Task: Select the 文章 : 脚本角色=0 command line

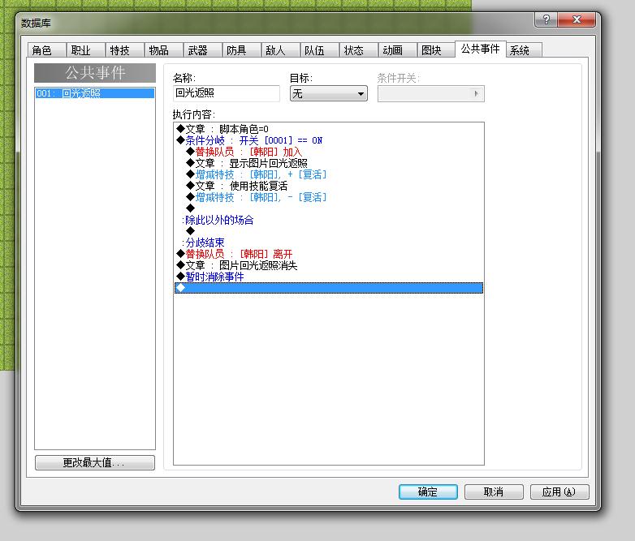Action: point(328,129)
